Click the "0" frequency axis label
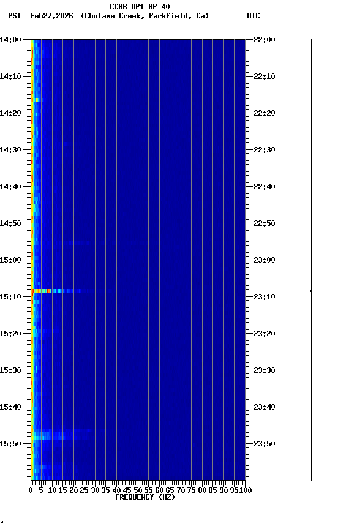Image resolution: width=338 pixels, height=529 pixels. click(x=31, y=490)
